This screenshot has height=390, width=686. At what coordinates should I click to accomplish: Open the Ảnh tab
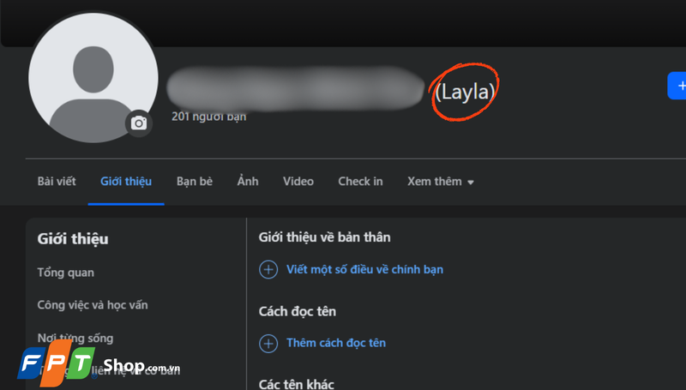248,182
